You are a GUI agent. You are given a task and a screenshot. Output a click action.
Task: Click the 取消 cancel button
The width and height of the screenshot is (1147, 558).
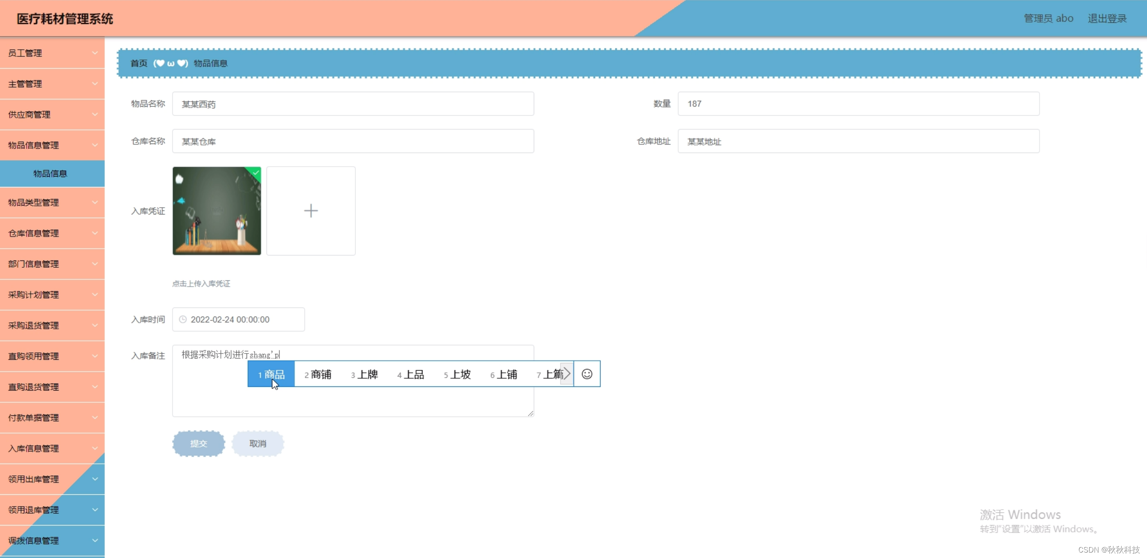coord(257,443)
